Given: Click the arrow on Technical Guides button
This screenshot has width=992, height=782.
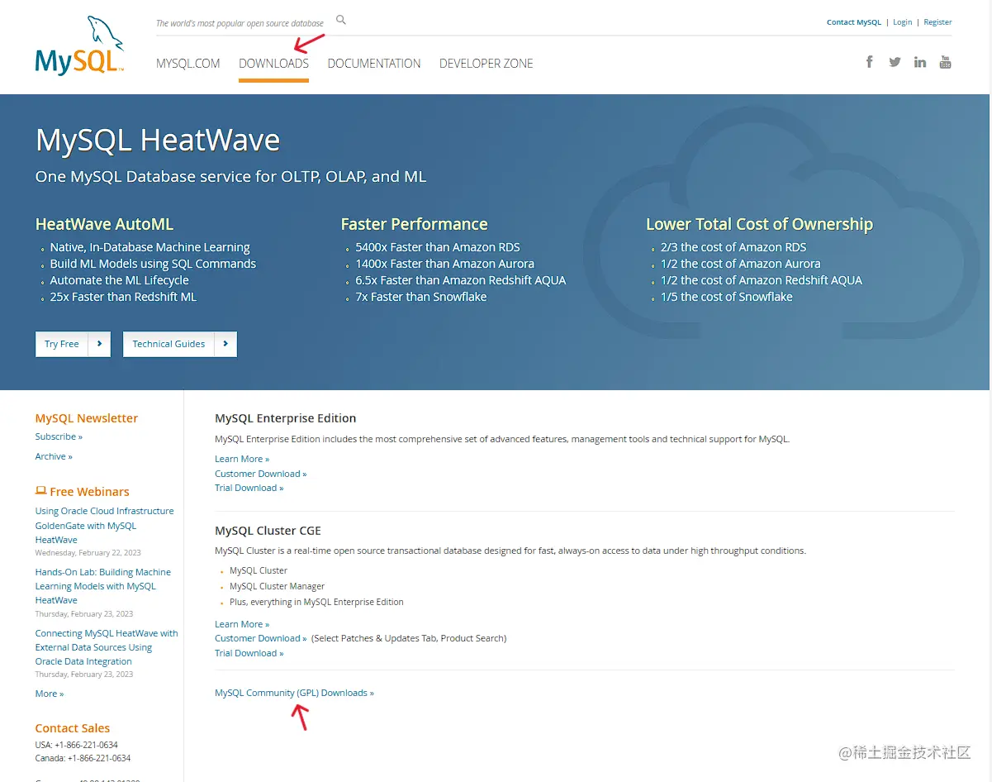Looking at the screenshot, I should (225, 344).
